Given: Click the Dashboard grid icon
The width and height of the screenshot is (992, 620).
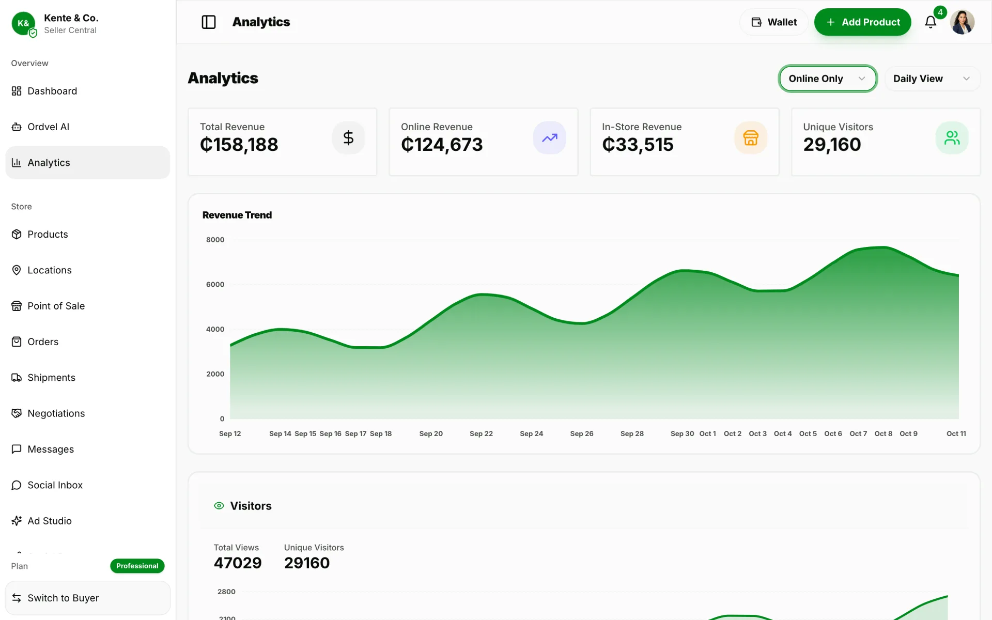Looking at the screenshot, I should pyautogui.click(x=17, y=91).
